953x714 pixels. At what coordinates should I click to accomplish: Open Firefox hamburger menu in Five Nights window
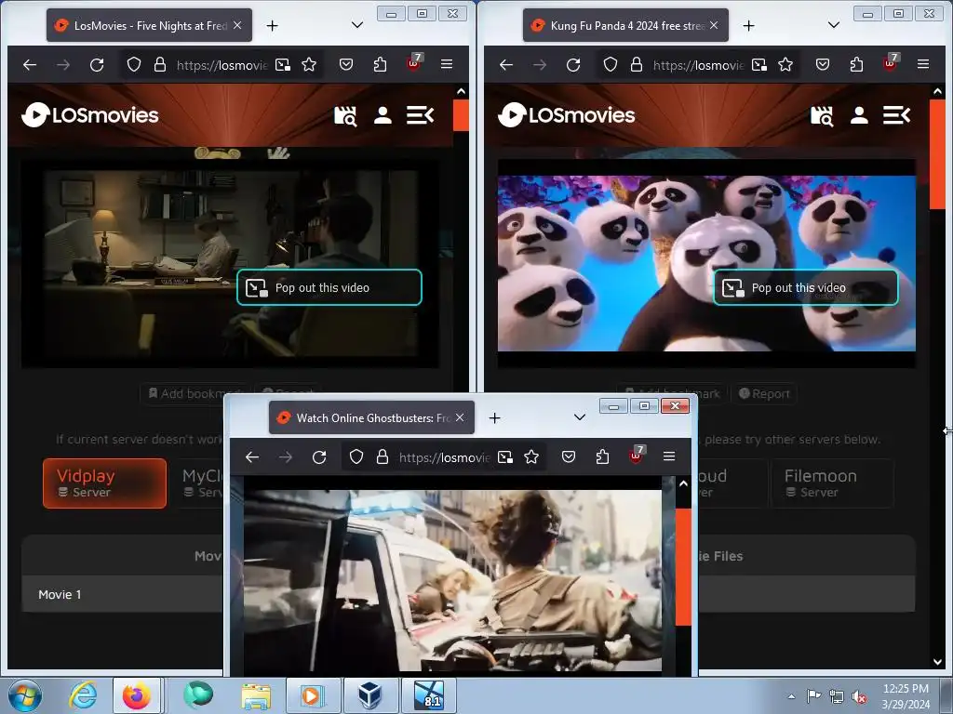pos(447,64)
